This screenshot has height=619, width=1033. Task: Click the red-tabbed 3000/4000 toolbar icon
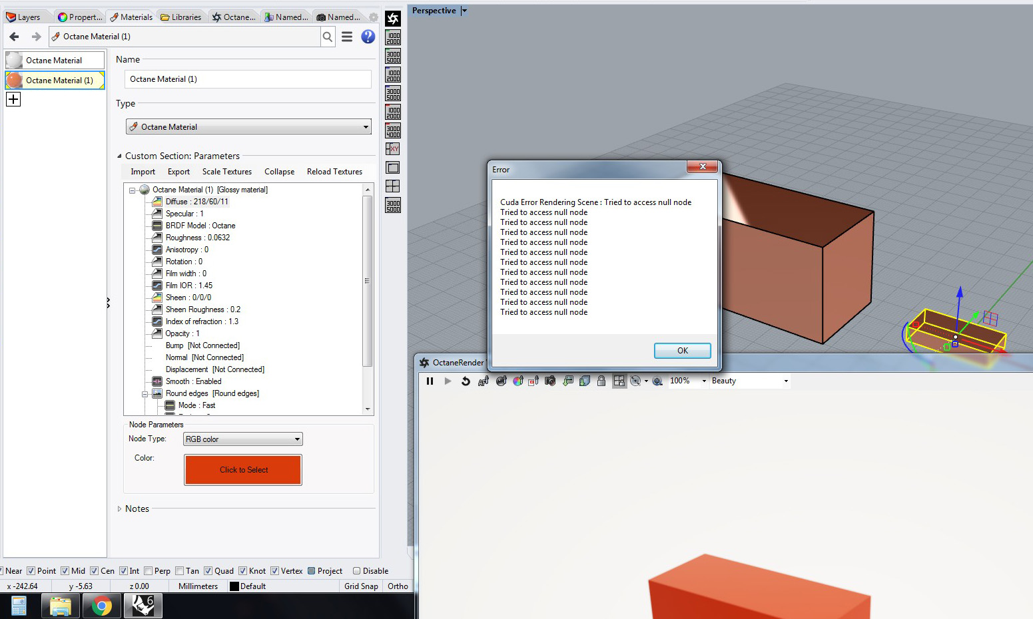tap(393, 130)
